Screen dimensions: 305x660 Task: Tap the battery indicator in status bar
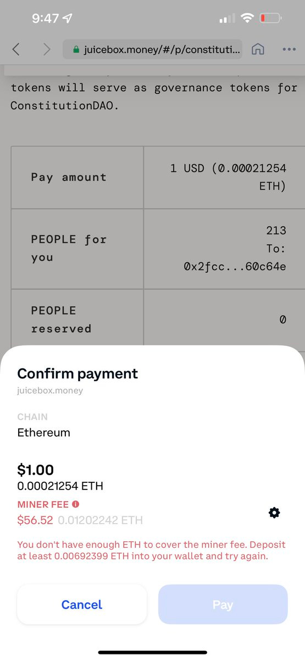271,19
